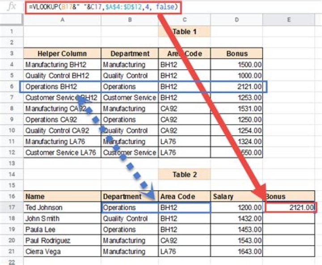Select cell Paul Rodriguez
The image size is (322, 265).
click(x=62, y=240)
